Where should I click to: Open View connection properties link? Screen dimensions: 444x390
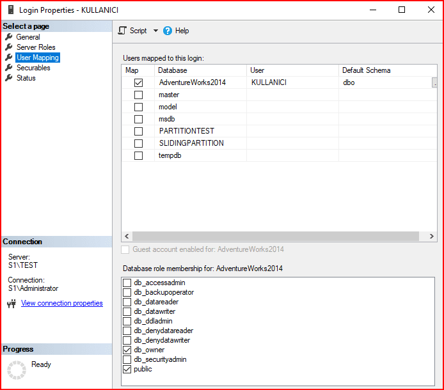pyautogui.click(x=61, y=303)
